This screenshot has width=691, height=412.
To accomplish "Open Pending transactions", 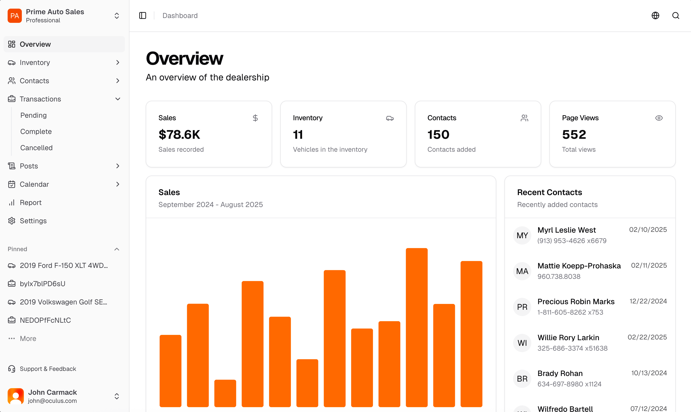I will click(33, 115).
